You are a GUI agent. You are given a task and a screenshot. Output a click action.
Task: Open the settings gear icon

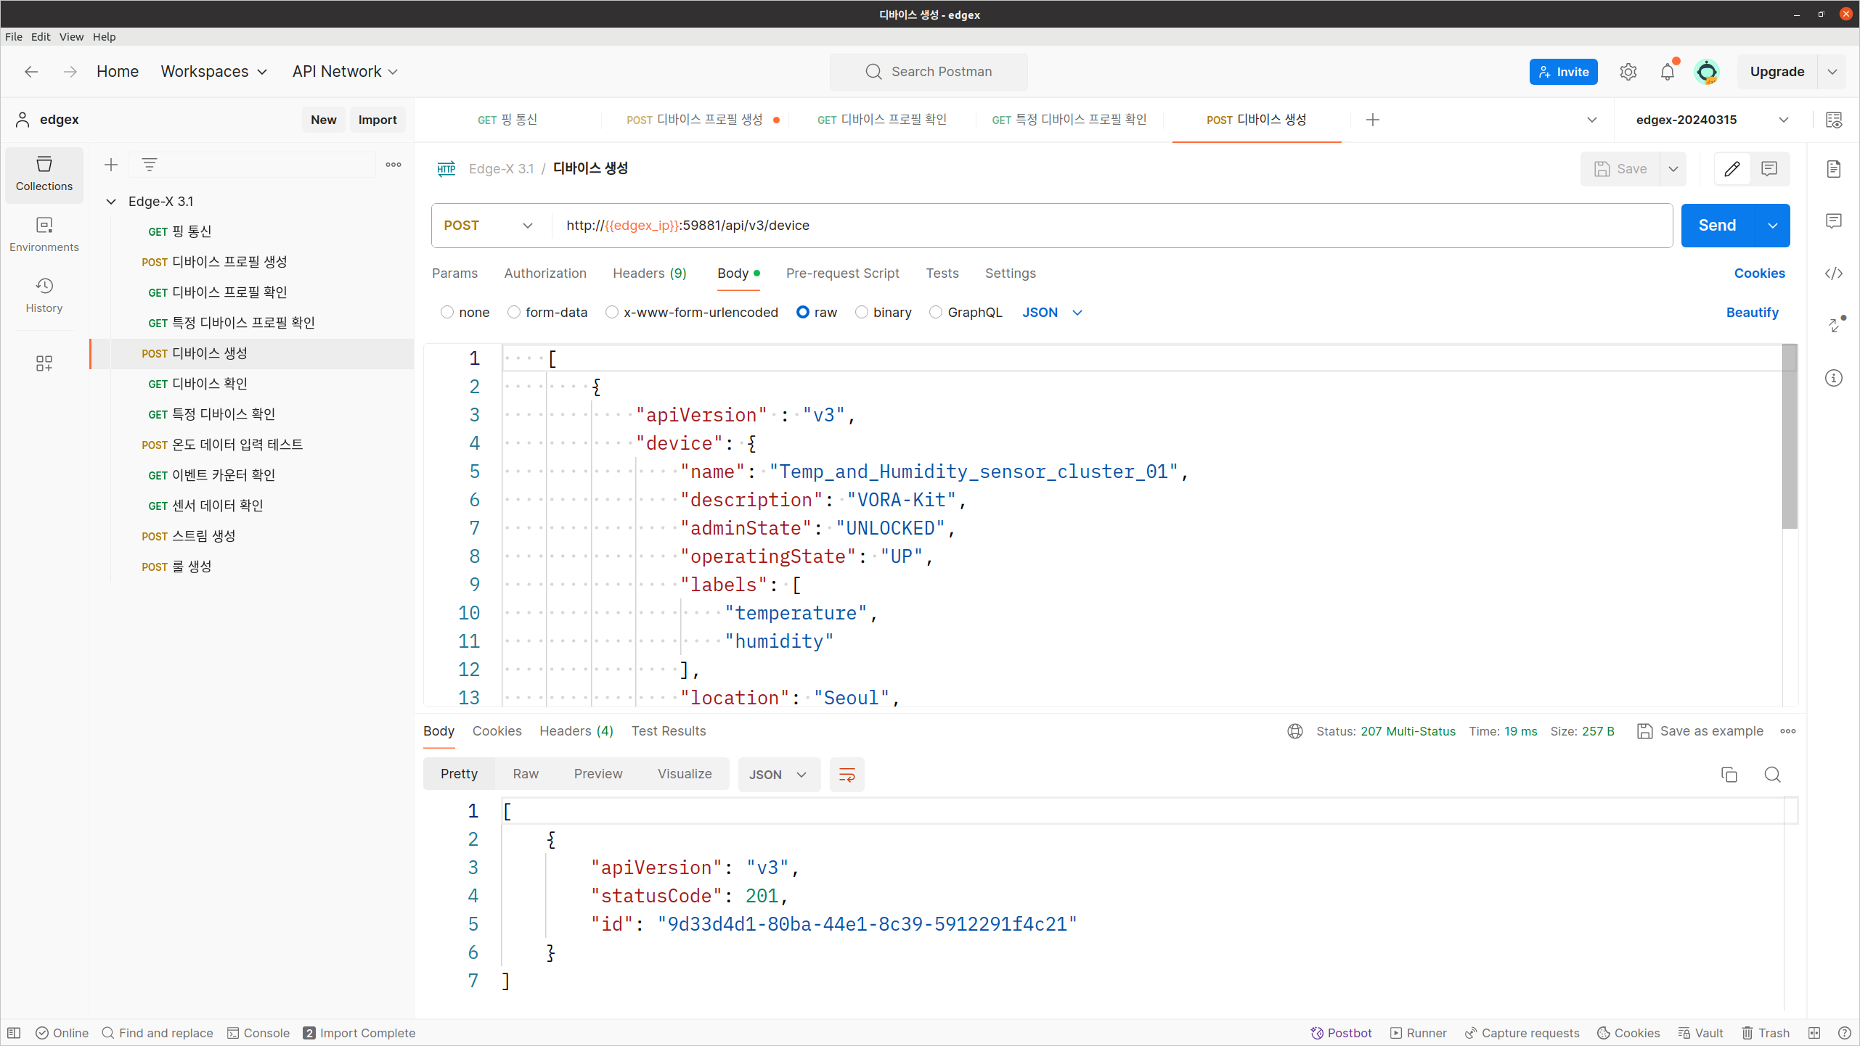(x=1628, y=72)
